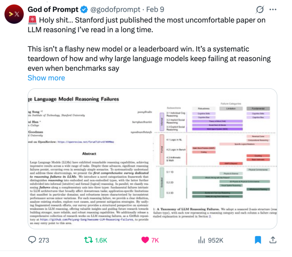Click the blue verified badge
This screenshot has height=257, width=292.
point(84,10)
